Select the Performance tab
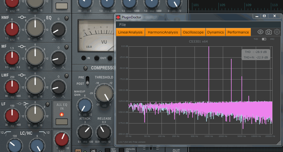Screen dimensions: 283x152 click(238, 32)
